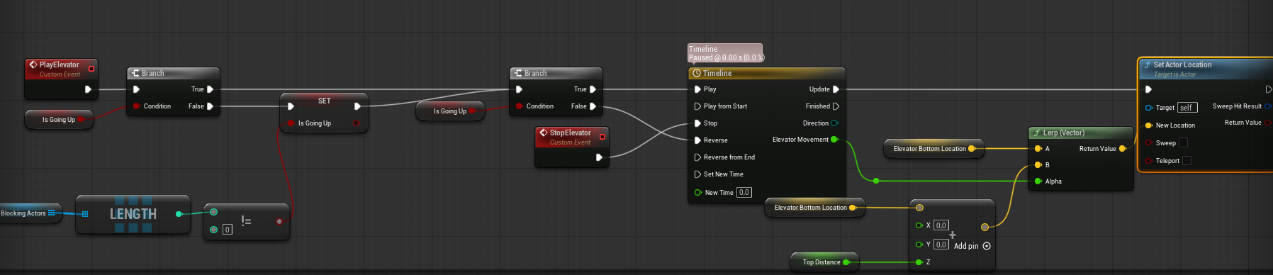The image size is (1273, 275).
Task: Select the Is Going Up variable node near PlayElevator
Action: pyautogui.click(x=59, y=120)
